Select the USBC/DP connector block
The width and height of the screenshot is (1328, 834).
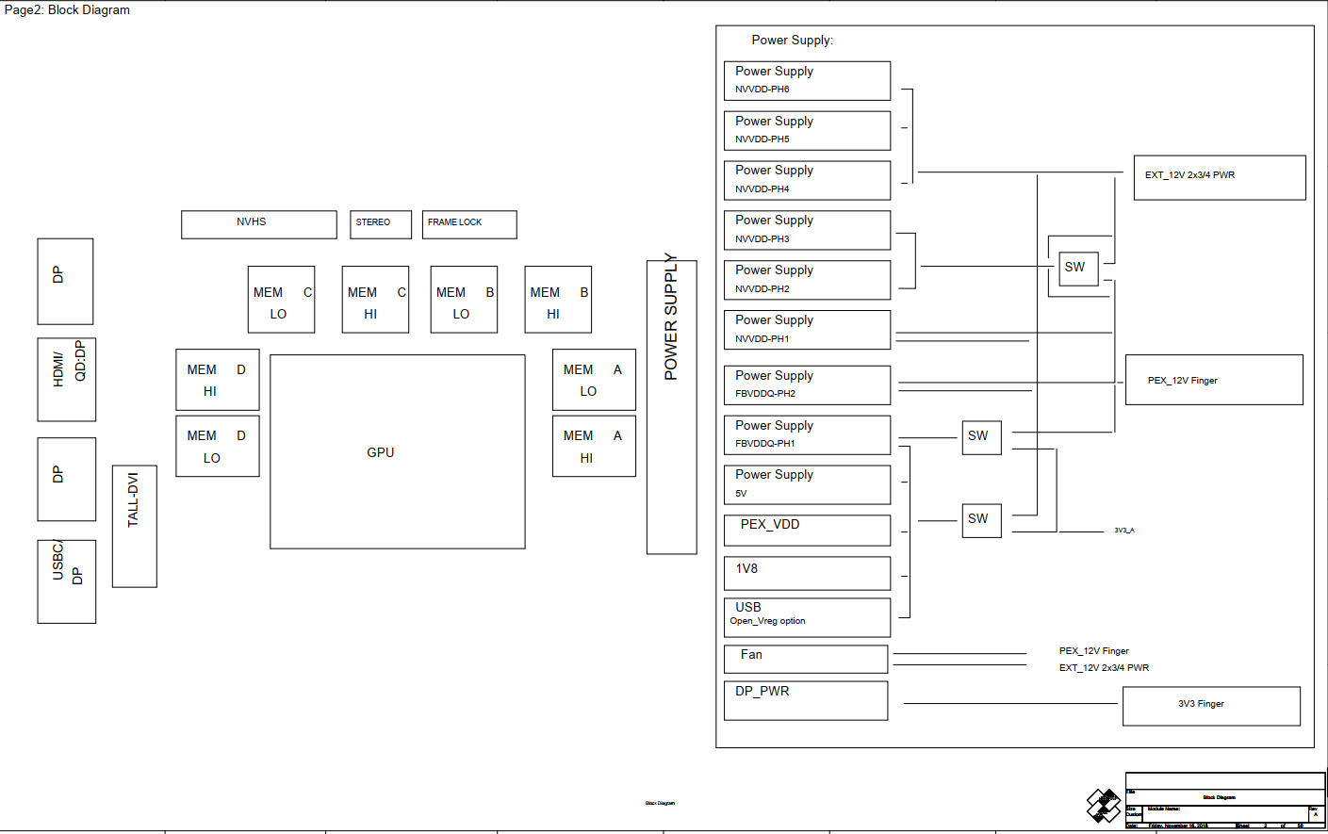click(66, 581)
